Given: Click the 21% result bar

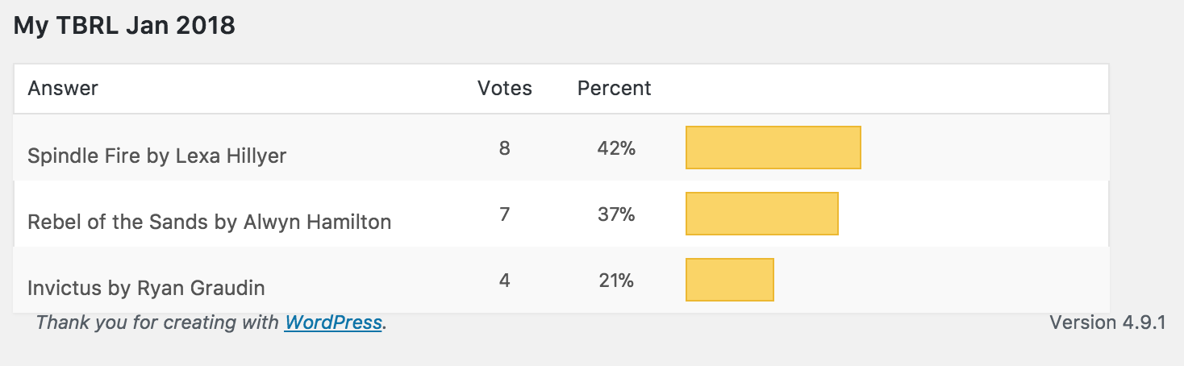Looking at the screenshot, I should 730,280.
